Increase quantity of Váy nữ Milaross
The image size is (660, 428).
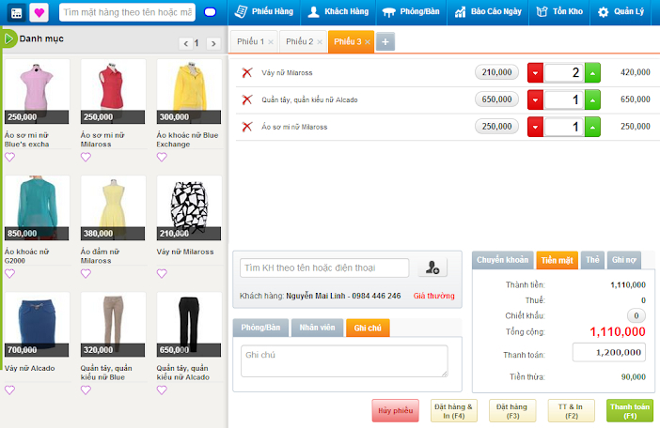[592, 72]
